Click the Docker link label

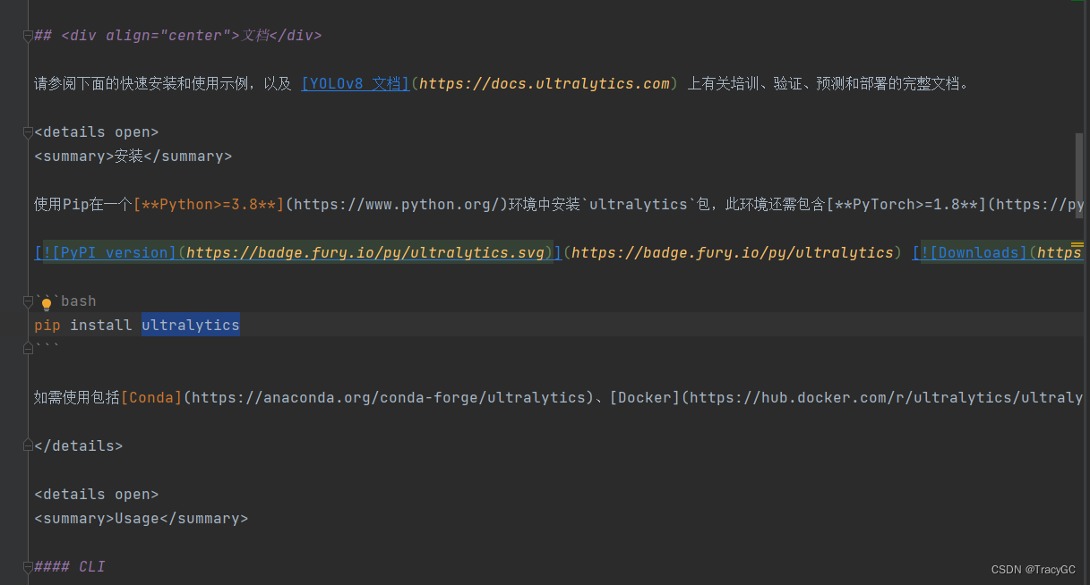tap(645, 398)
